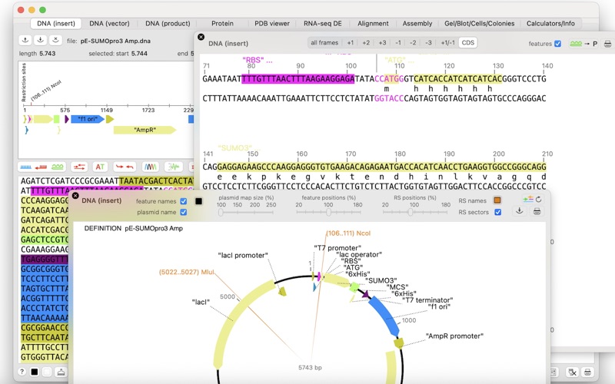Disable the RS sectors checkbox

[x=497, y=212]
